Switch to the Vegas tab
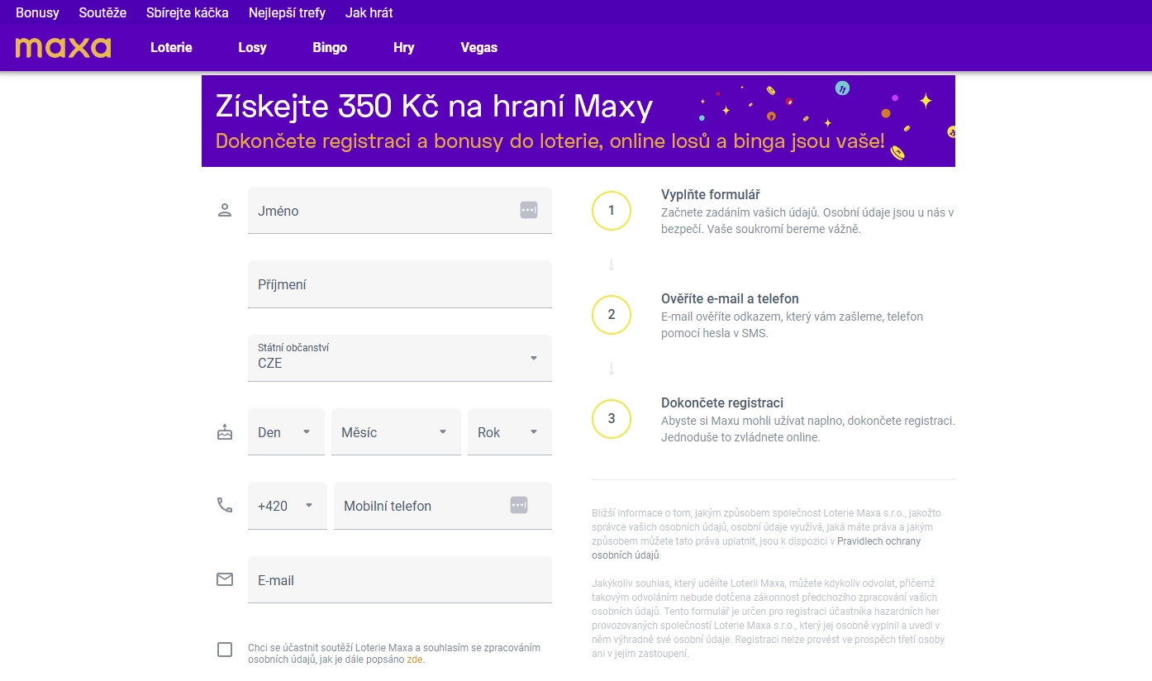Image resolution: width=1152 pixels, height=681 pixels. (x=478, y=47)
